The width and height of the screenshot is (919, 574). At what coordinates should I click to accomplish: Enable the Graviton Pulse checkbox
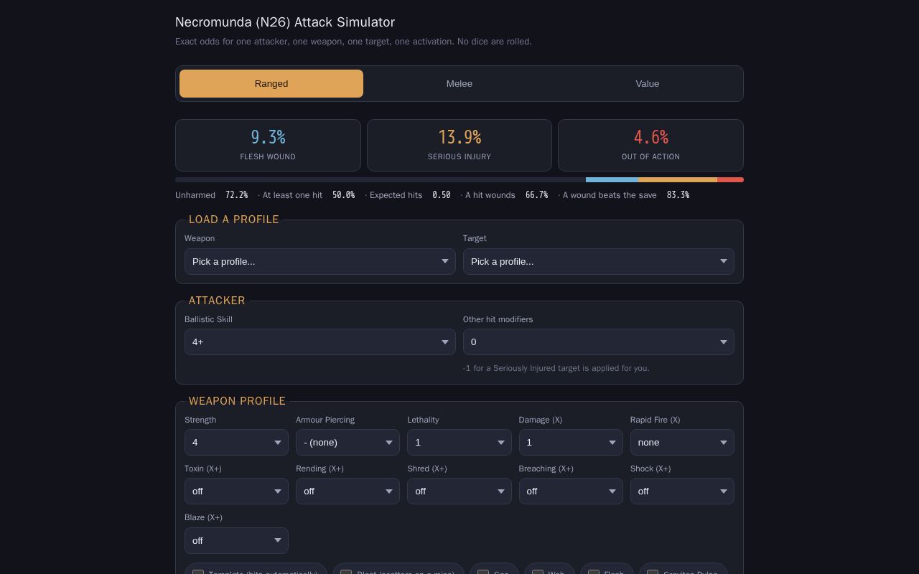pos(653,572)
